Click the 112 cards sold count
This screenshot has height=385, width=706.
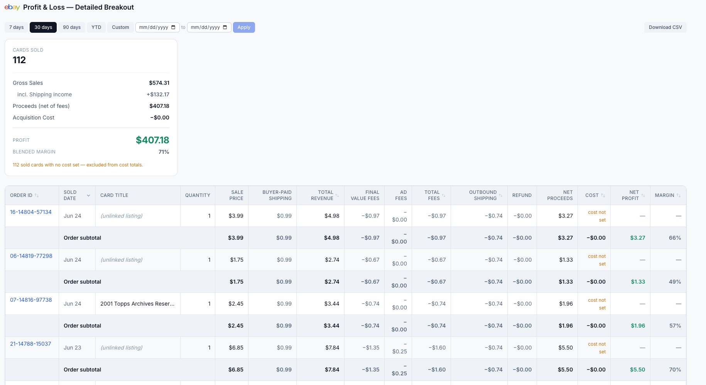(19, 60)
